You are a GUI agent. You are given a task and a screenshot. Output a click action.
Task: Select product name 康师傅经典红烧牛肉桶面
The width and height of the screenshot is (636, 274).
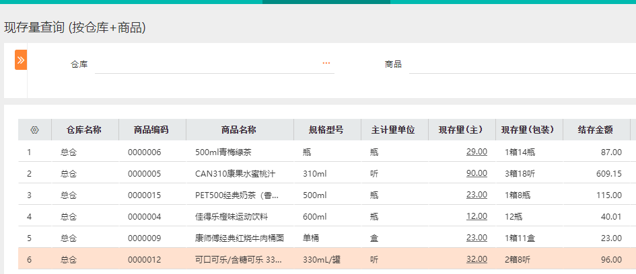point(240,238)
